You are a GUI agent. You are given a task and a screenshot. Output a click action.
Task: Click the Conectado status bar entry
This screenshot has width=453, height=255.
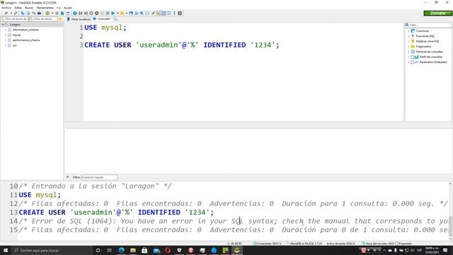point(268,244)
